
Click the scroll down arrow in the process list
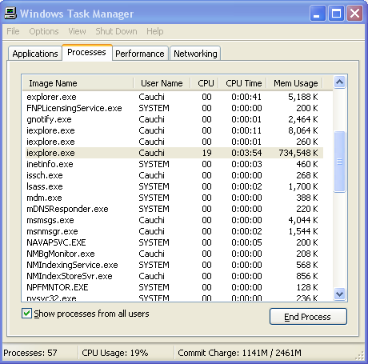[339, 294]
